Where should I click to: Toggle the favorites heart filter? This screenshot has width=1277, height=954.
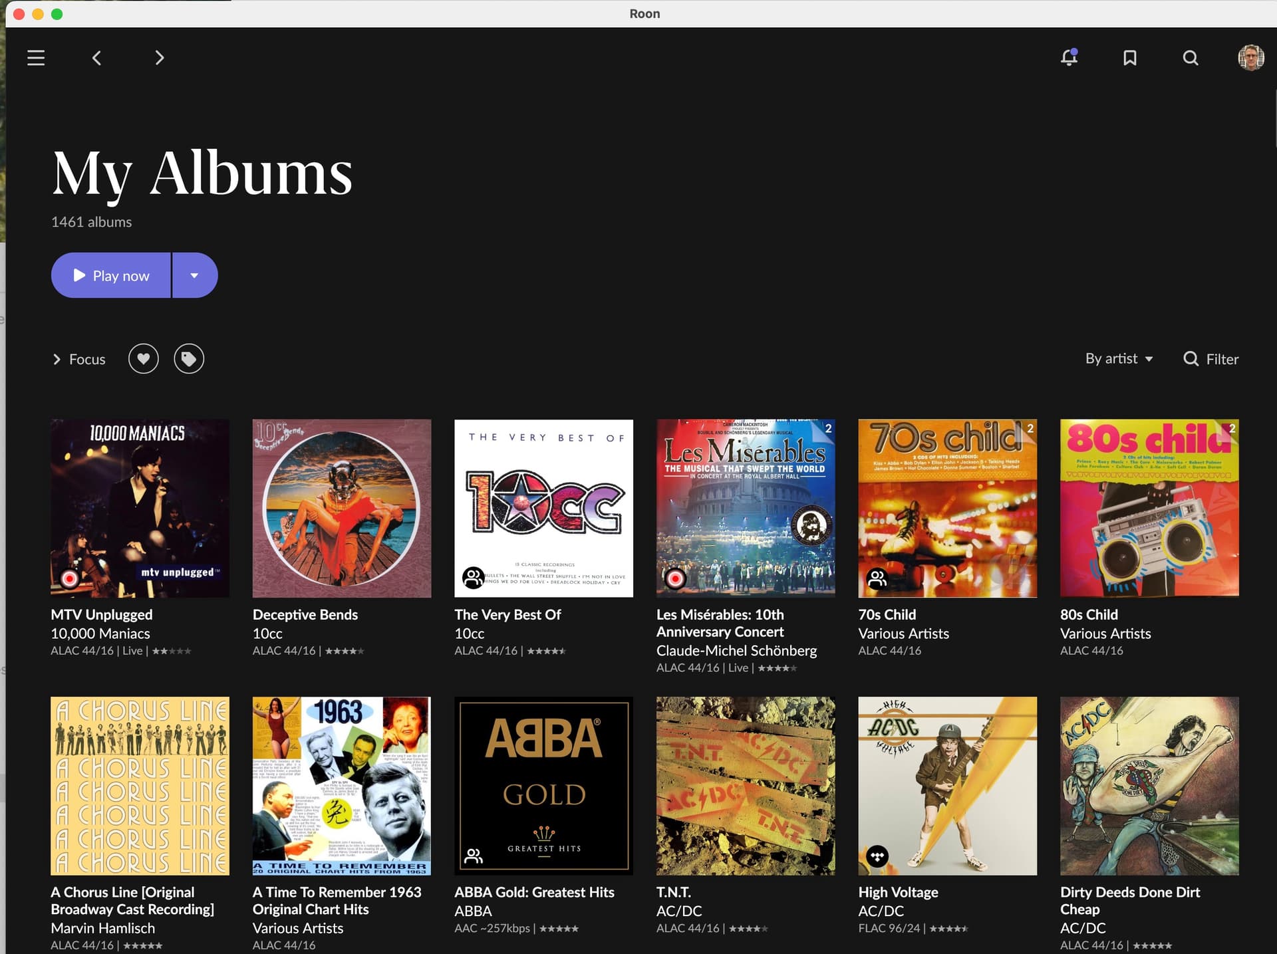click(144, 359)
